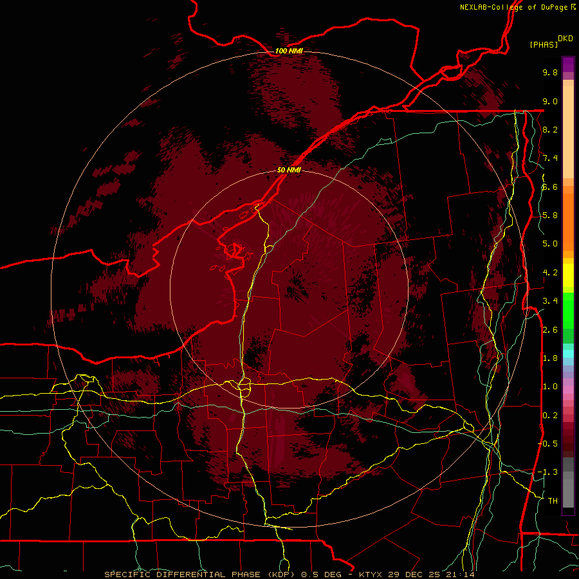
Task: Click the 0.2 legend value
Action: point(550,416)
